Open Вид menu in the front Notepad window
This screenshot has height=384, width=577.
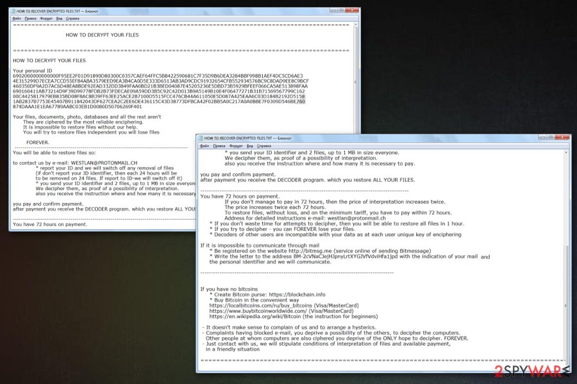coord(250,146)
